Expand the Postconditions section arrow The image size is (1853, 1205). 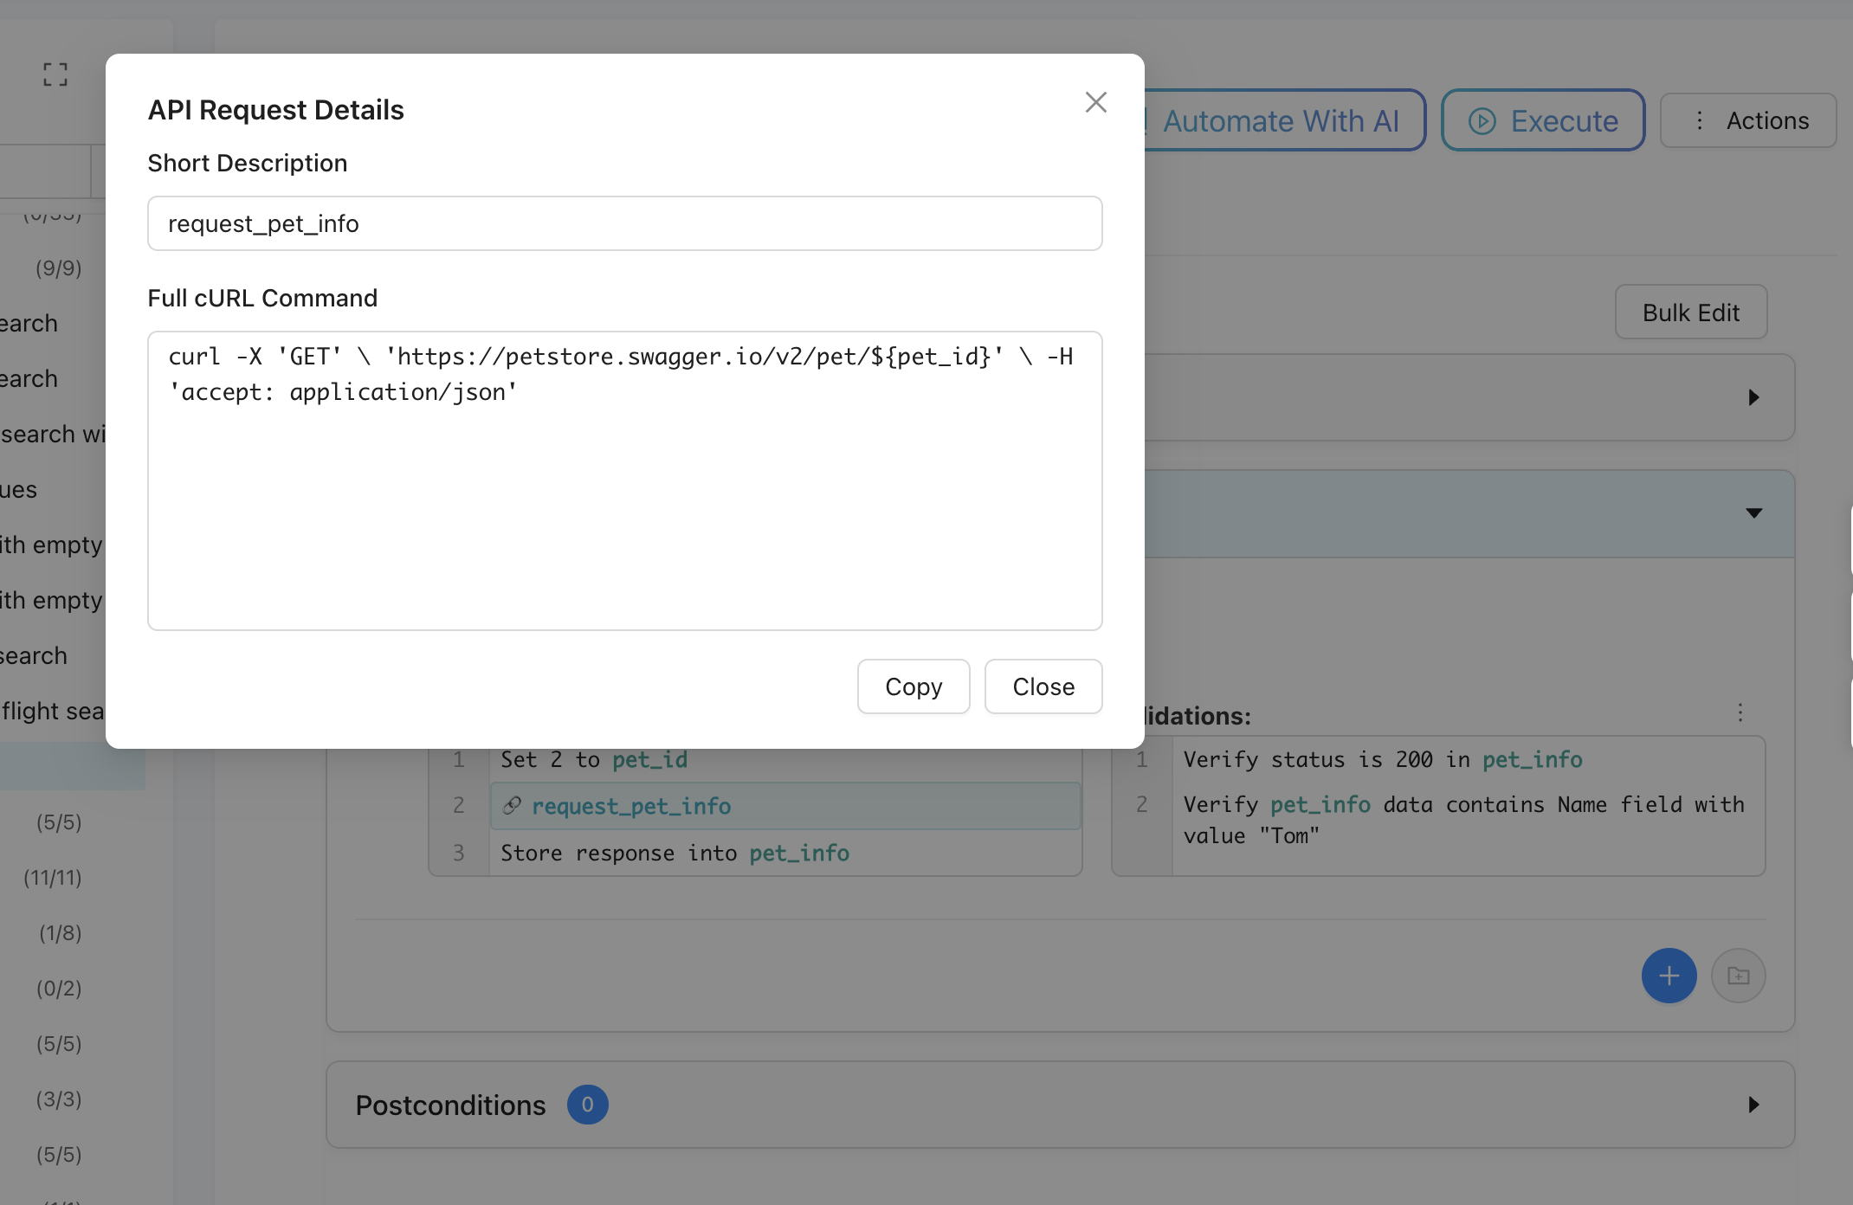pyautogui.click(x=1753, y=1105)
